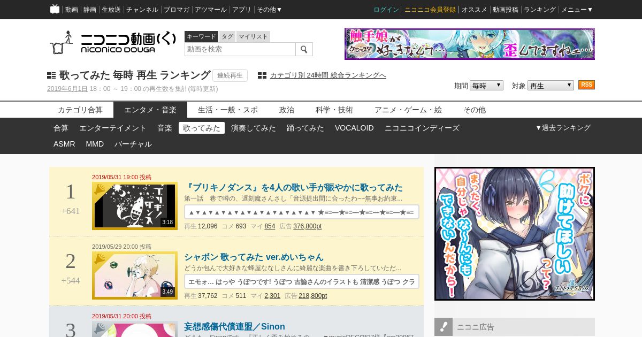
Task: Select the キーワード search tab
Action: [201, 36]
